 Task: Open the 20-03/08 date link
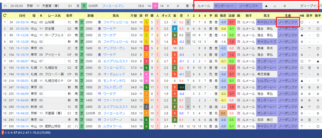tap(22, 29)
